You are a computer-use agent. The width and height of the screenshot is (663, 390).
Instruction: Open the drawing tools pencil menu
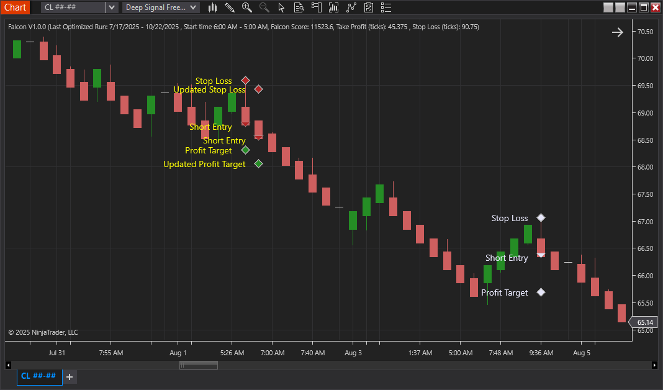(x=230, y=7)
